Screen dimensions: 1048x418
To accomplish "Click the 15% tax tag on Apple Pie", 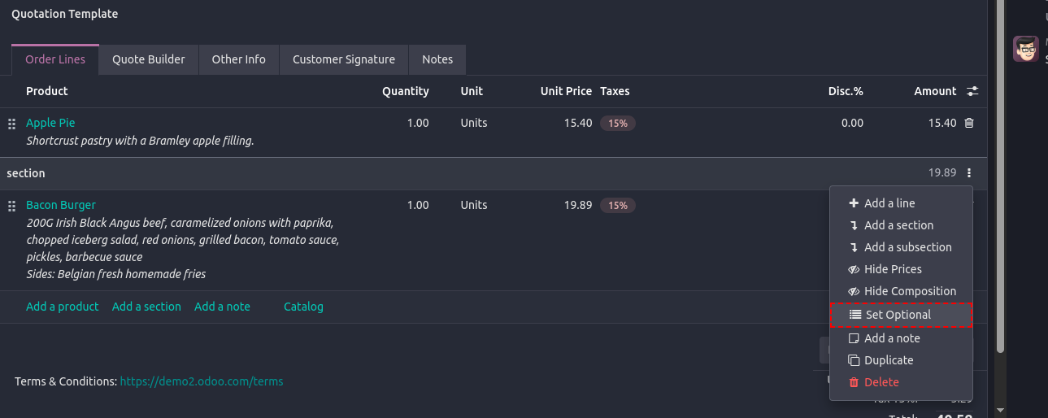I will point(618,124).
